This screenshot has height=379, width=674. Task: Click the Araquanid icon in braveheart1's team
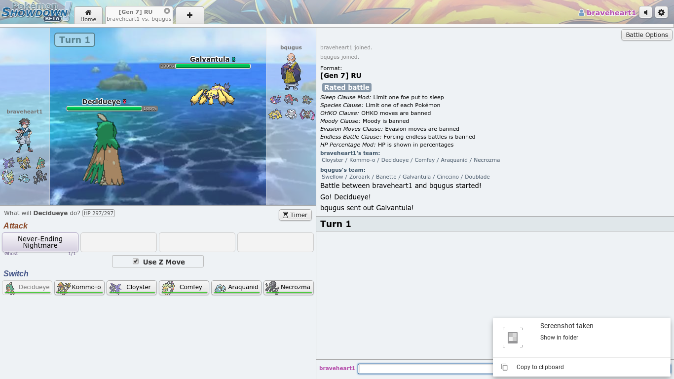click(24, 178)
